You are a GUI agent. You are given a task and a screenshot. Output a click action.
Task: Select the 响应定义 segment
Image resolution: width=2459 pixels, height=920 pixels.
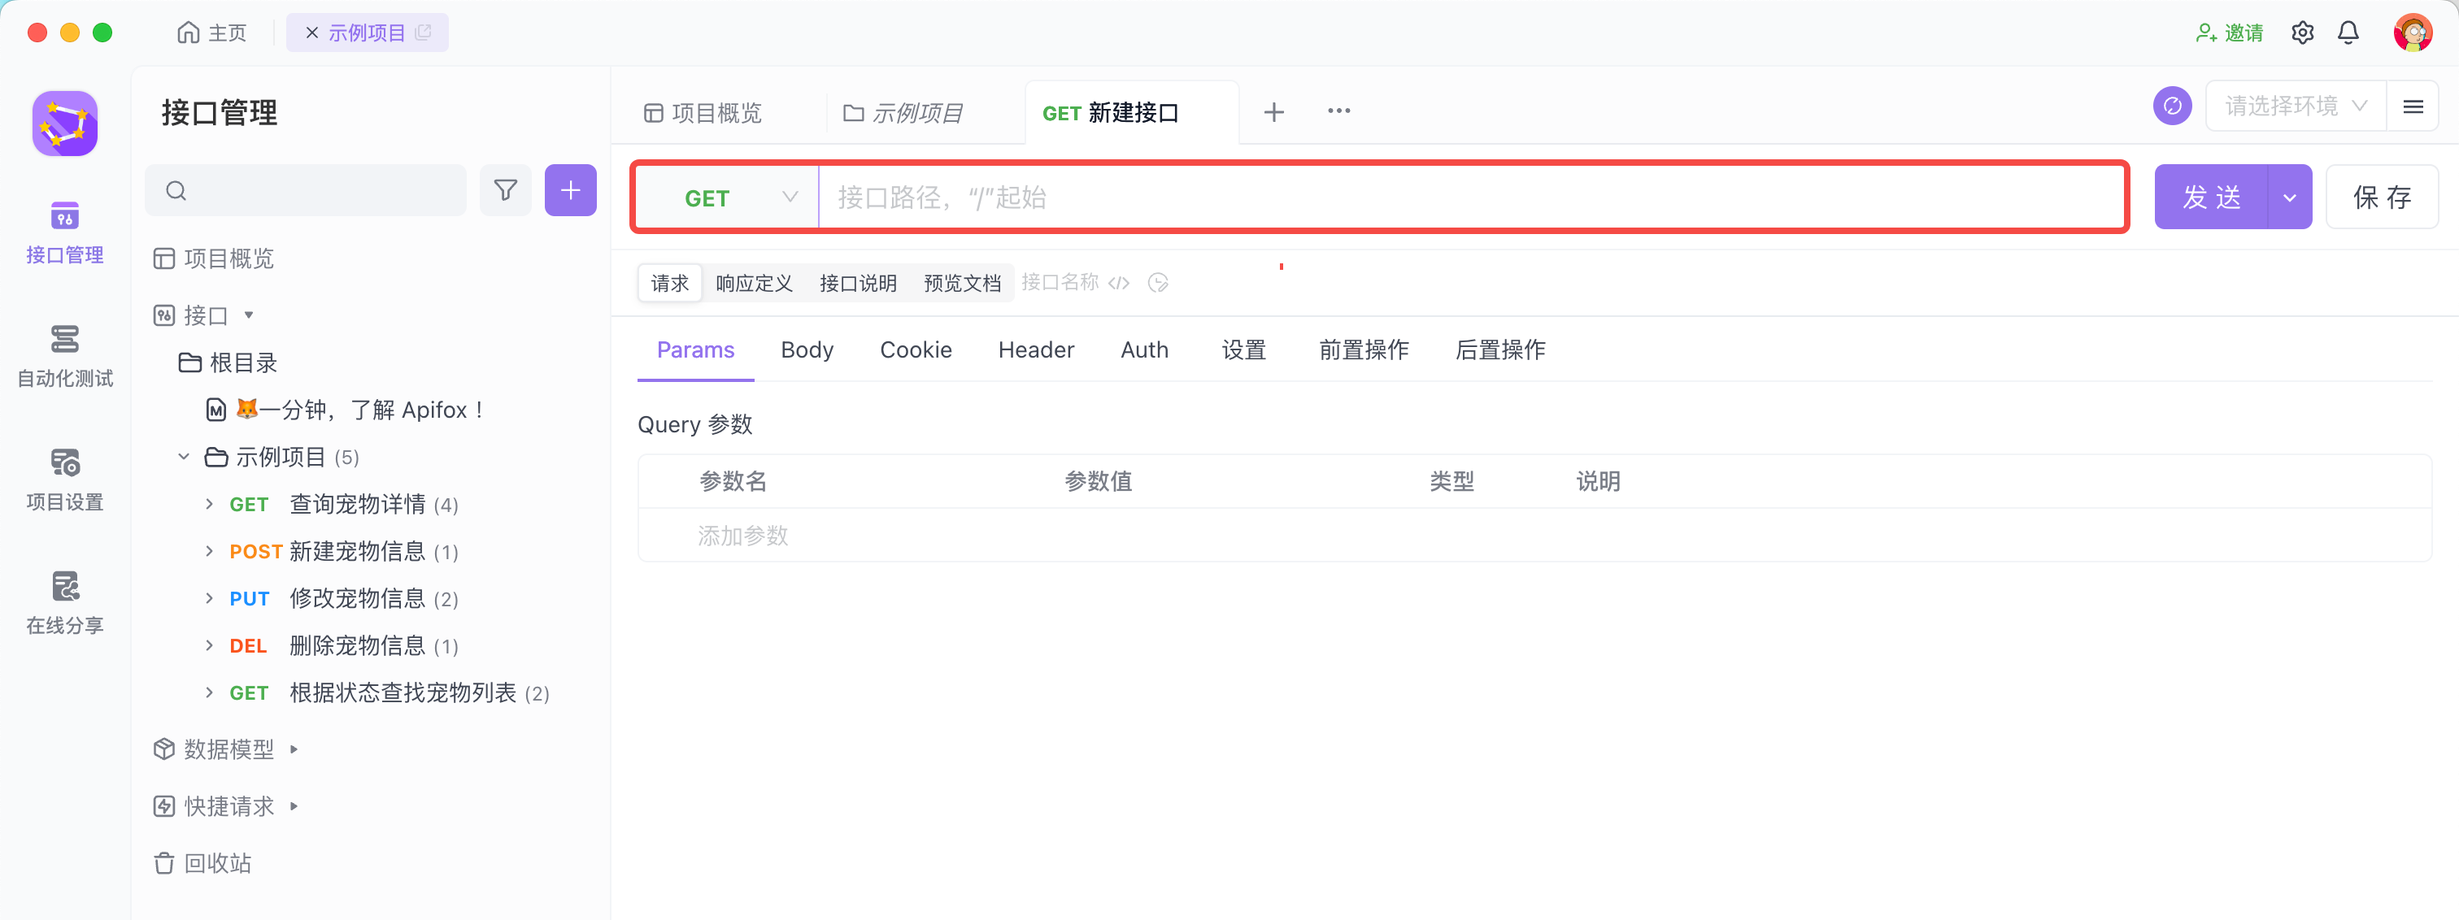click(x=753, y=283)
